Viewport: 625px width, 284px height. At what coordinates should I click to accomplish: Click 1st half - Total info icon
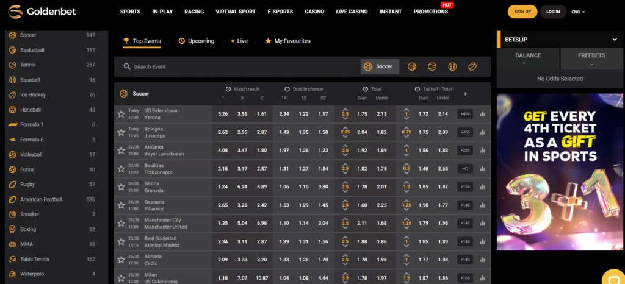point(417,89)
